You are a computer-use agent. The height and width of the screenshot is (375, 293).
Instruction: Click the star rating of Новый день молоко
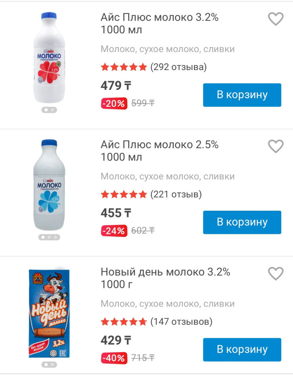(x=124, y=322)
